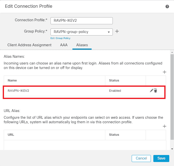Edit the RAVPN-IKEV2 alias with pencil icon

151,90
